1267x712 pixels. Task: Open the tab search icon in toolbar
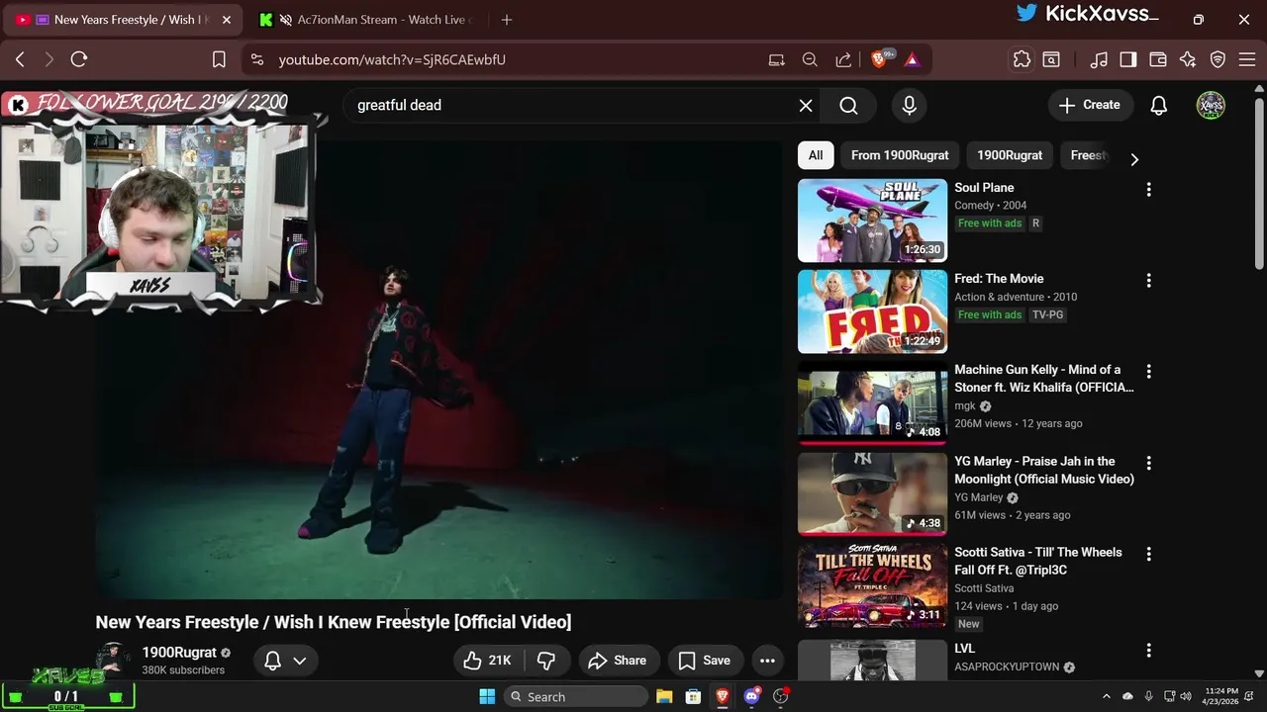(1051, 59)
